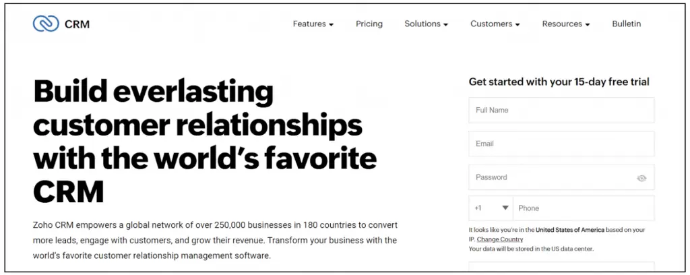Click the Change Country link
The height and width of the screenshot is (275, 690).
pos(500,239)
